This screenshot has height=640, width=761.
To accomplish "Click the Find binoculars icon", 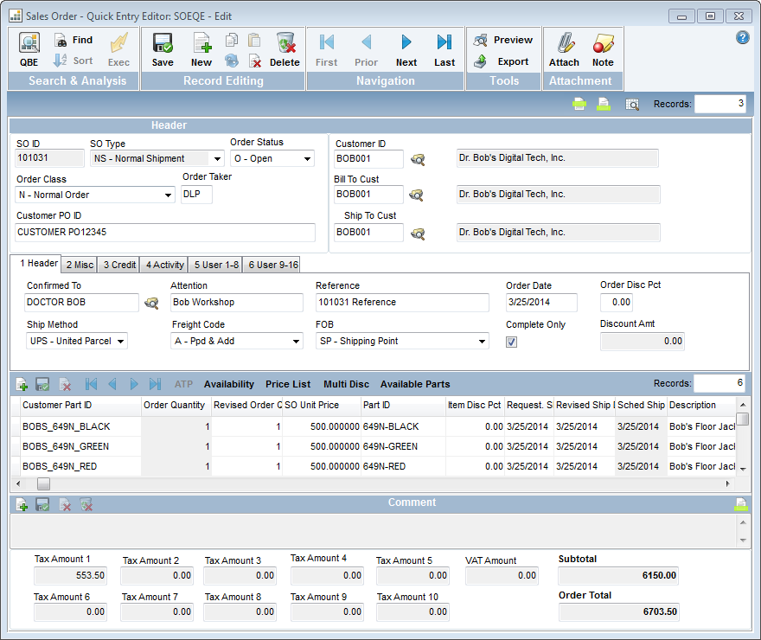I will [x=61, y=41].
